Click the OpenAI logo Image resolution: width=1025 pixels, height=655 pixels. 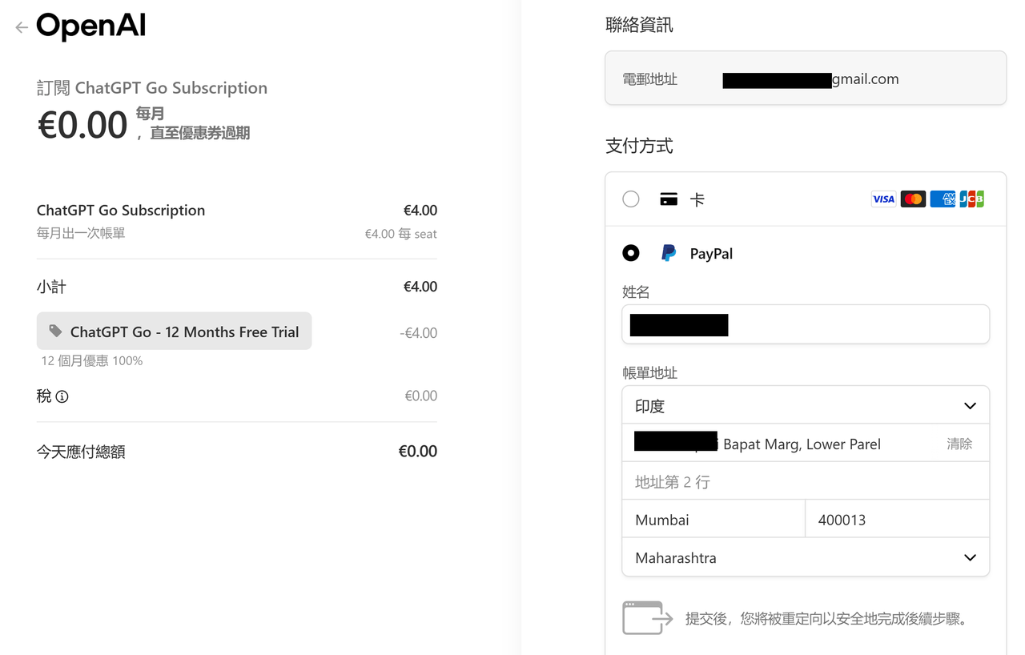91,27
